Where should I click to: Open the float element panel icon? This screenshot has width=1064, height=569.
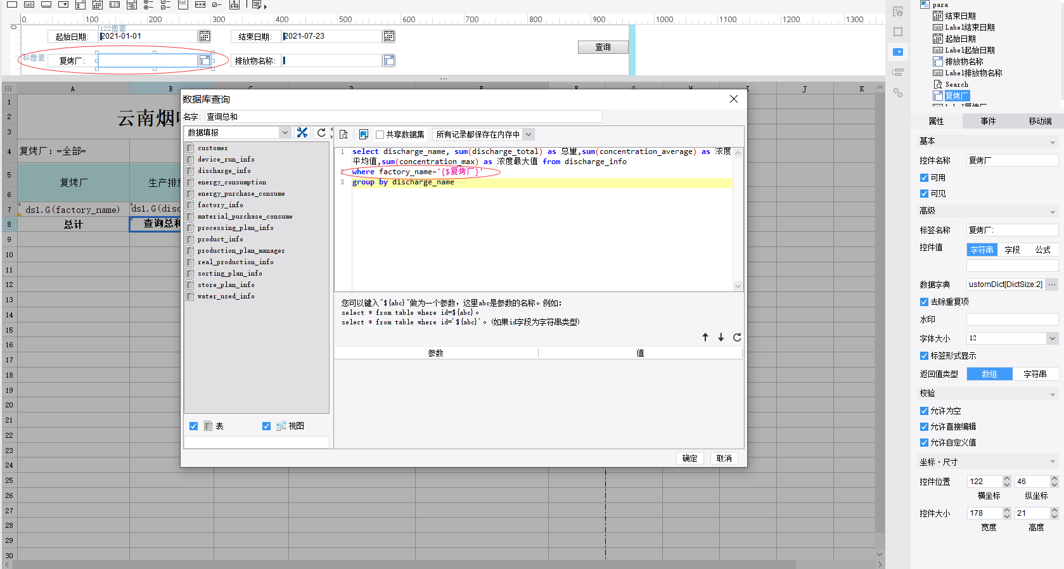pyautogui.click(x=898, y=32)
